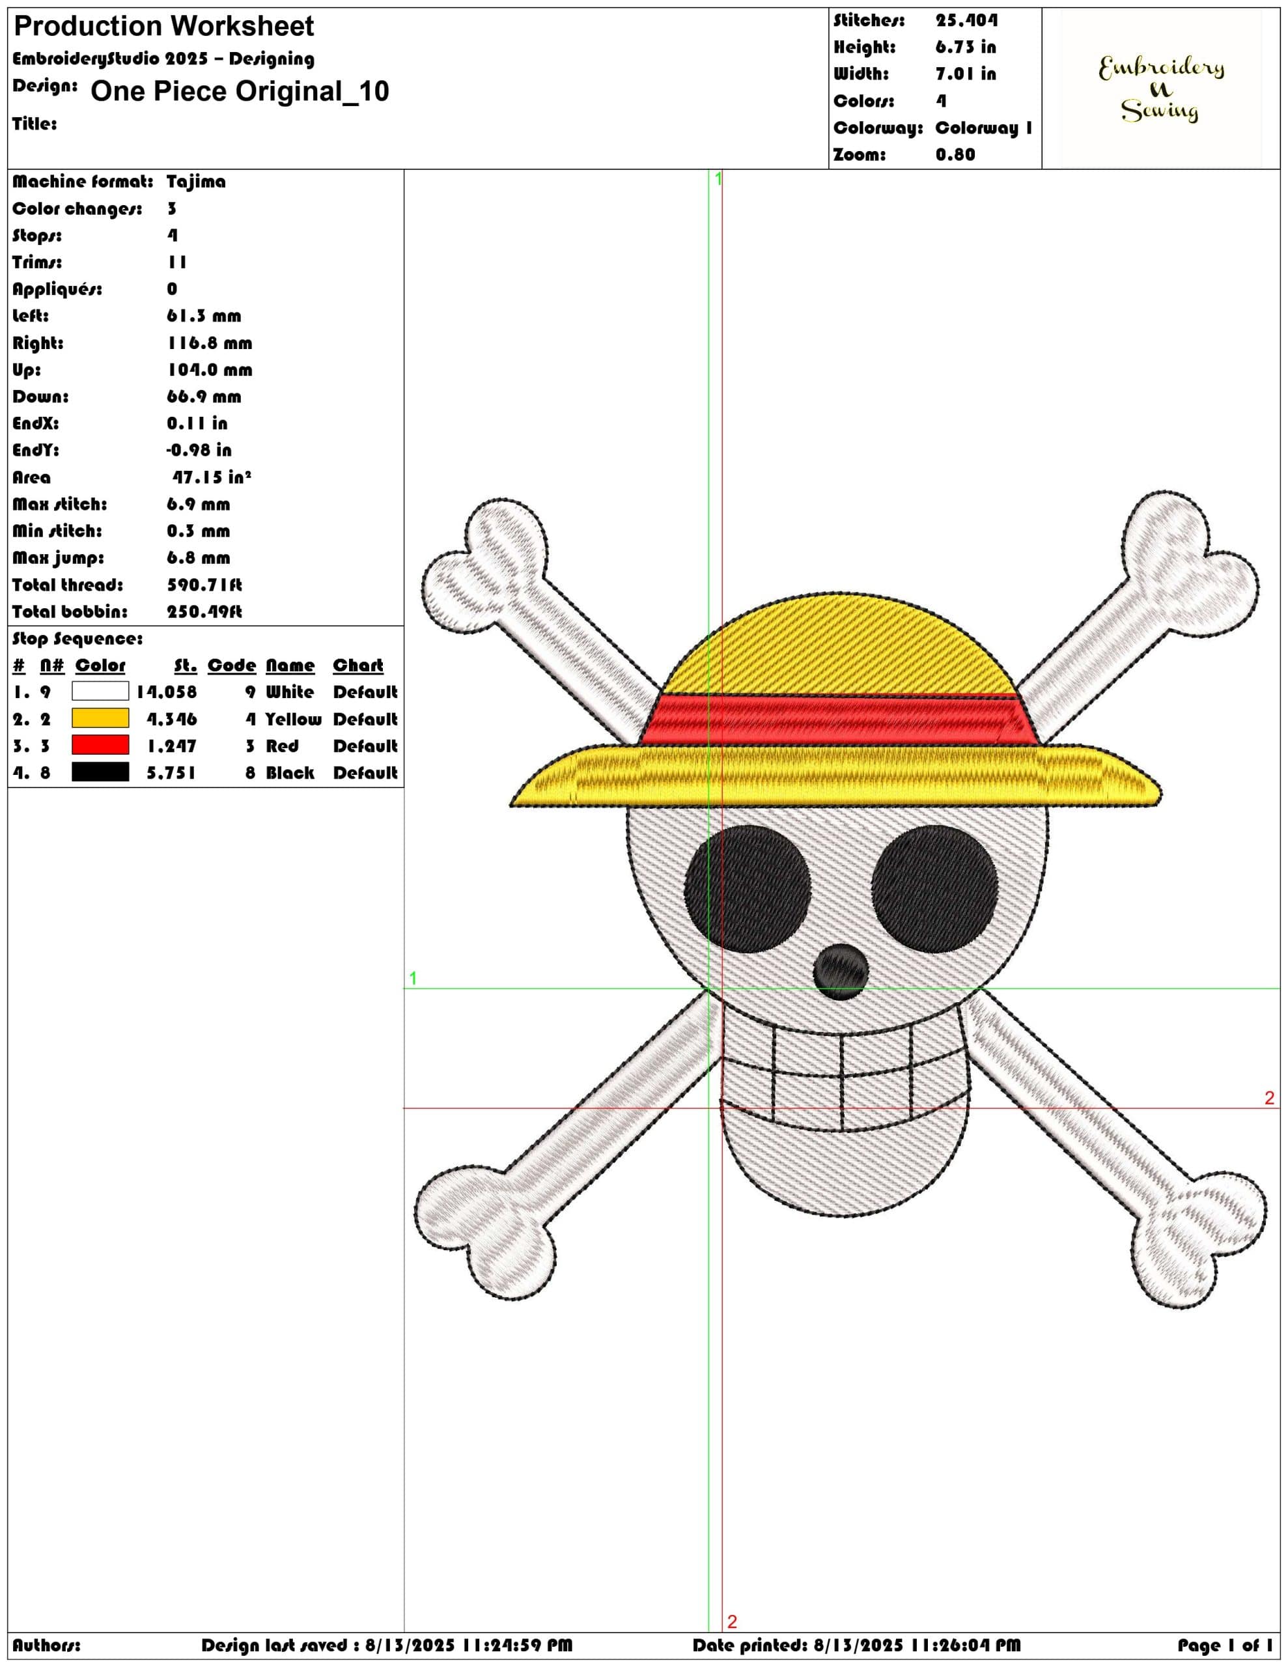Viewport: 1288px width, 1667px height.
Task: Click 'Design last saved' timestamp in footer
Action: pyautogui.click(x=386, y=1646)
